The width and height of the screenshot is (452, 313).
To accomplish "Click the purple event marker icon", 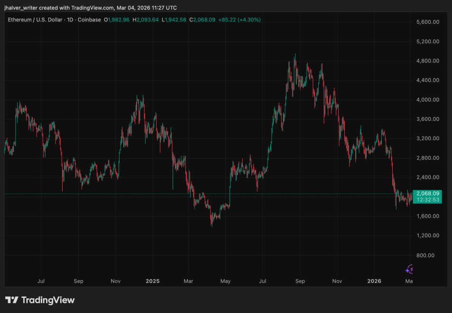I will click(409, 269).
